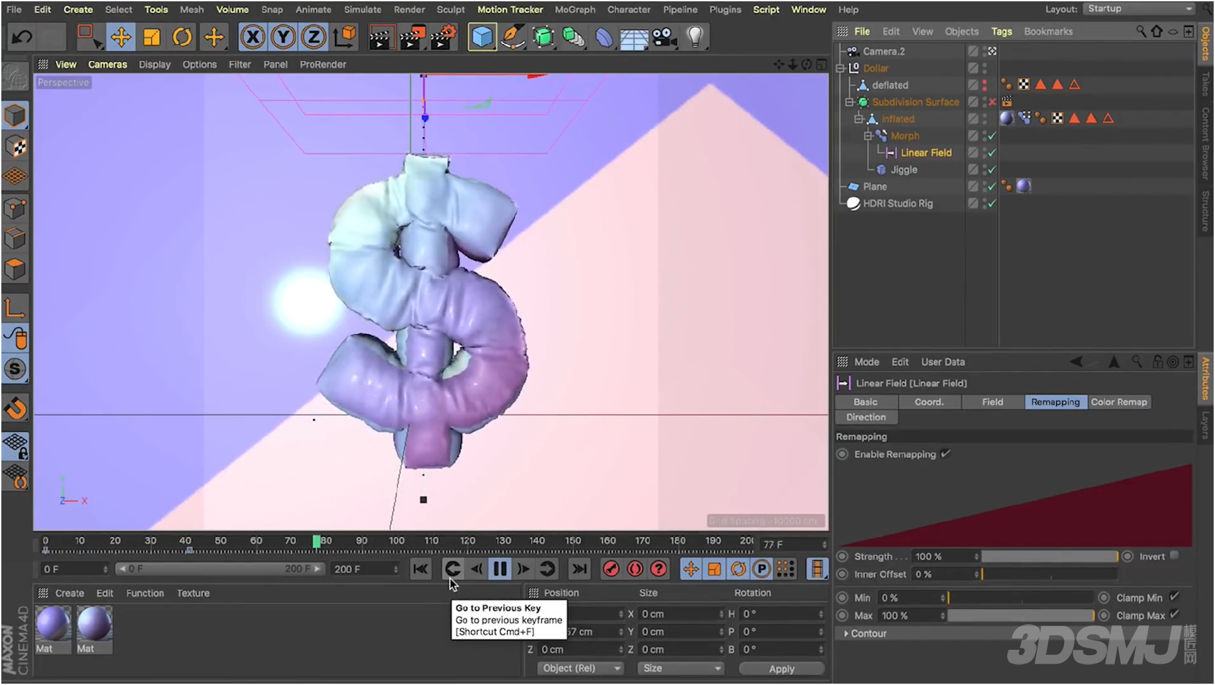Add a Camera object

[664, 37]
